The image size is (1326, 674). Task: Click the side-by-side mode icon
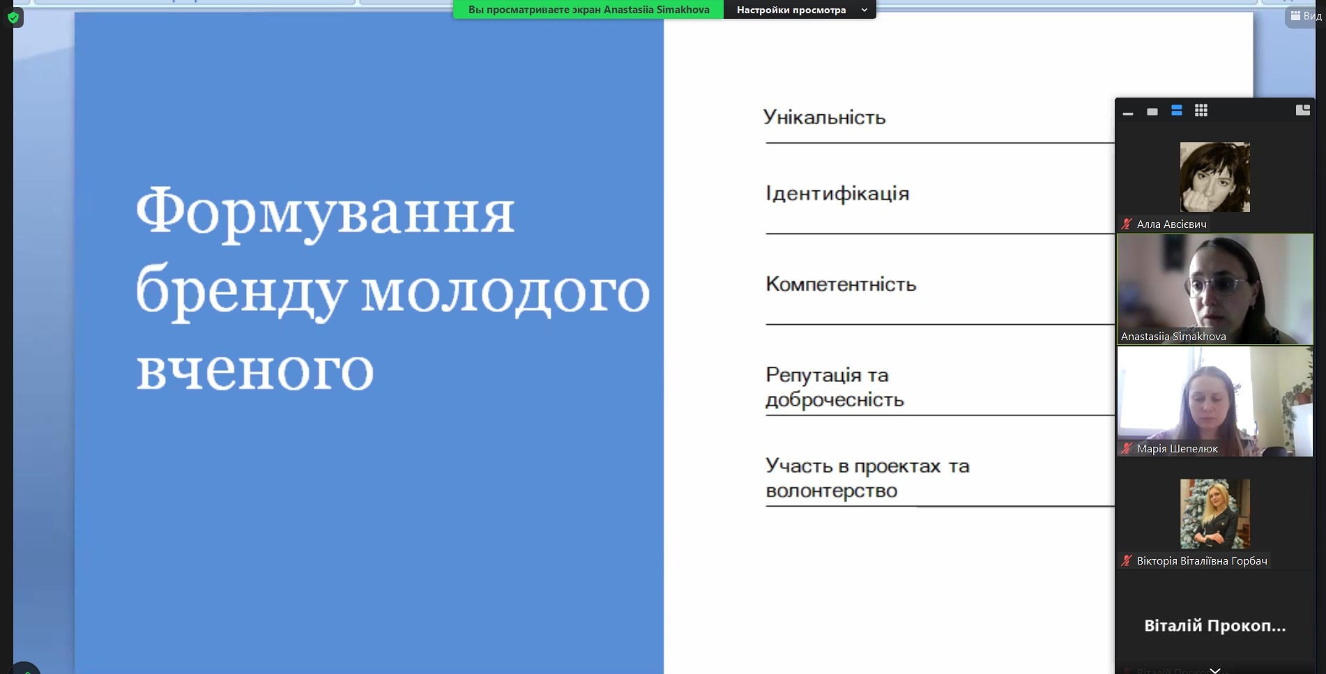click(1302, 110)
